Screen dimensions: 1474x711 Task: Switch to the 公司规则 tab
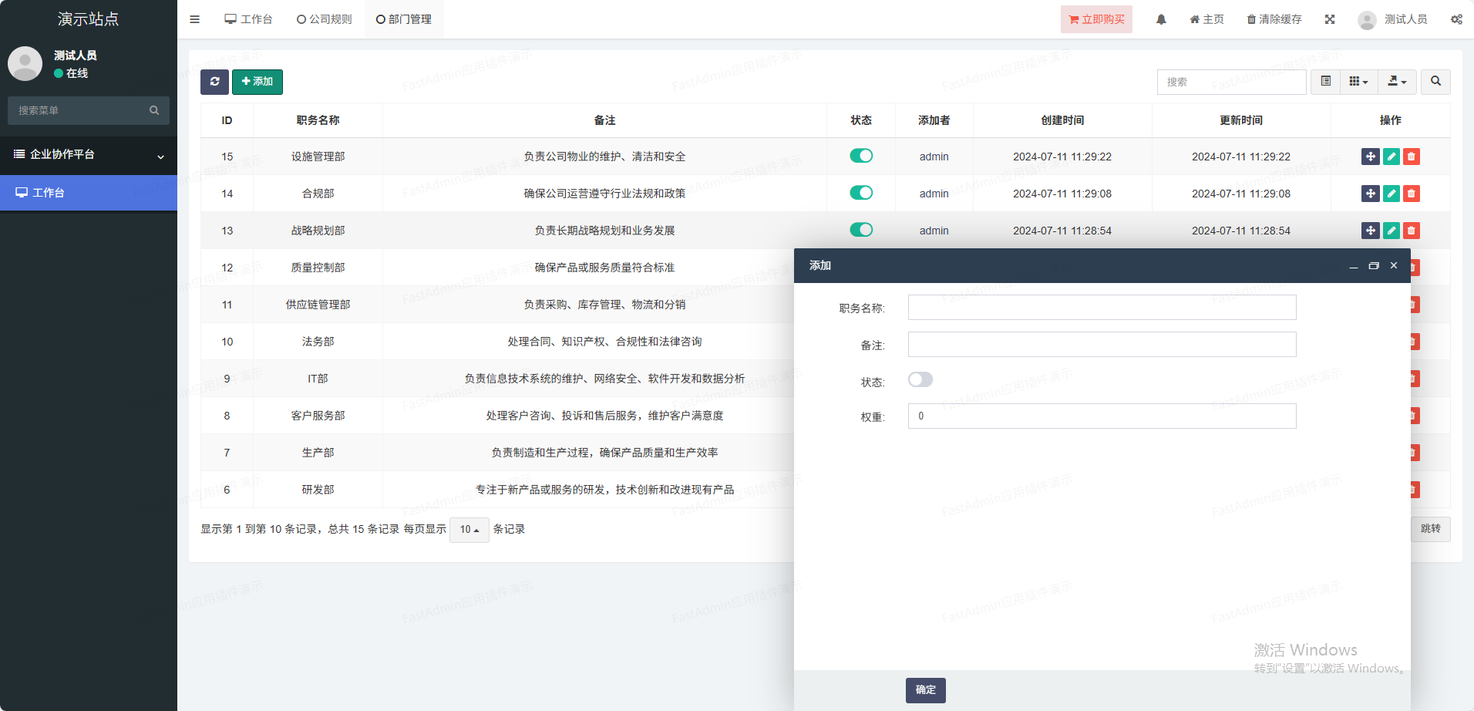(x=325, y=19)
